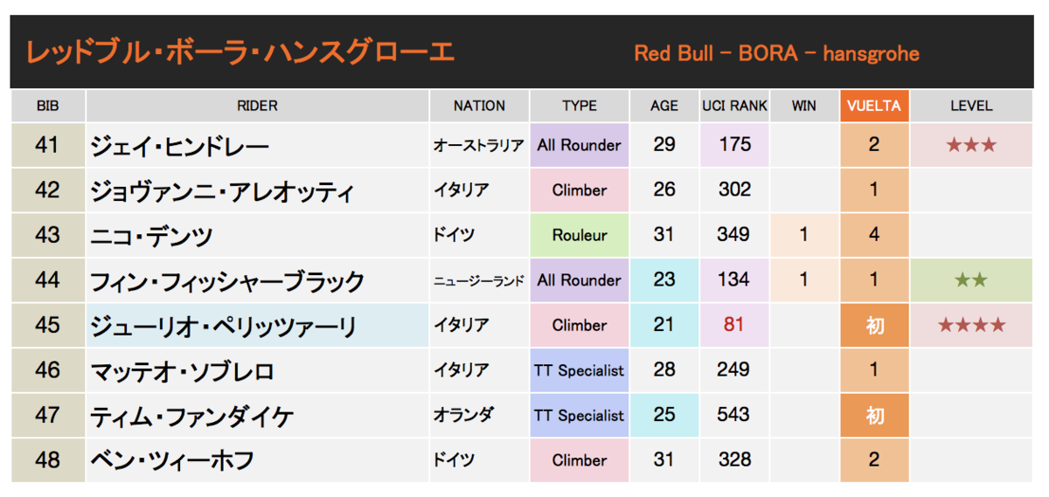The width and height of the screenshot is (1049, 497).
Task: Click the Japanese team name heading
Action: (240, 52)
